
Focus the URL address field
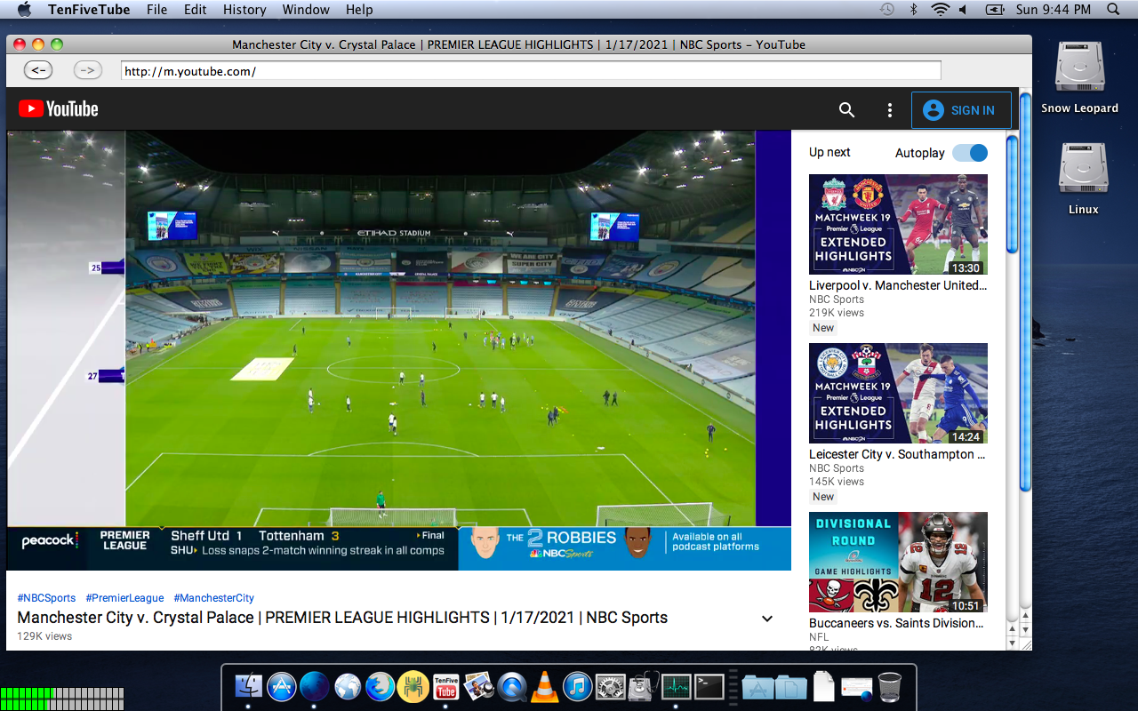click(x=531, y=71)
